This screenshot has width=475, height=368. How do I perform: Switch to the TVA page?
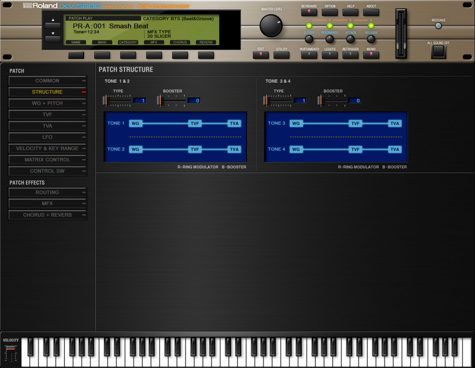coord(48,126)
